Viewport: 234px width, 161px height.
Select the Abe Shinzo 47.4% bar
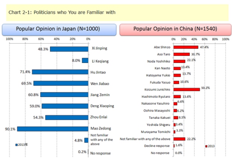pos(186,47)
